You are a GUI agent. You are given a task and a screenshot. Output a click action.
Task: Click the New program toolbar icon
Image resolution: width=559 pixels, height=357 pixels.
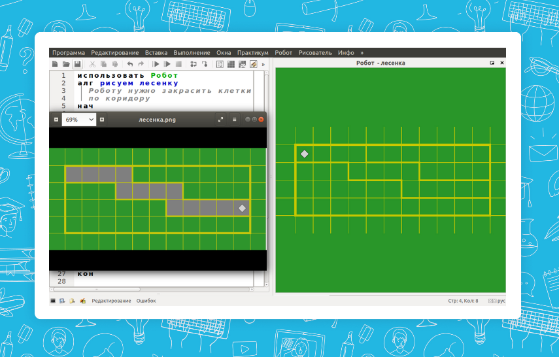coord(55,64)
